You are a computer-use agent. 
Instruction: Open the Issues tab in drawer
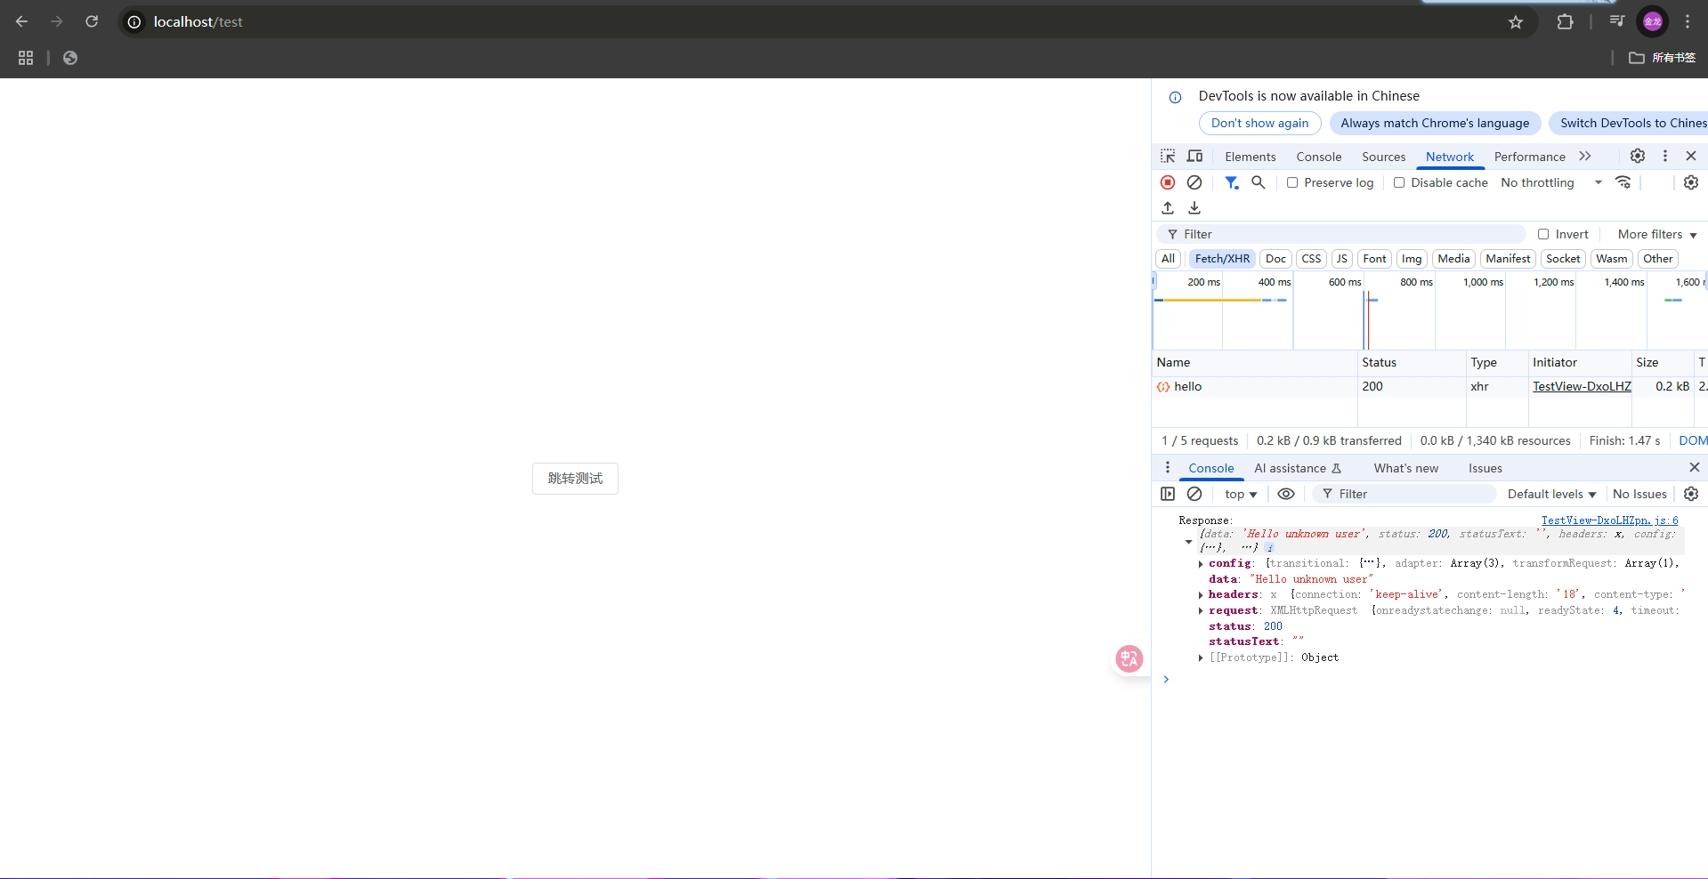[1485, 468]
